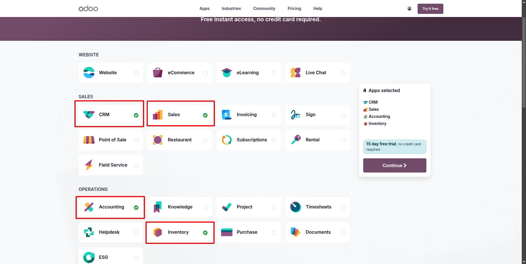Click the Try it free button

click(430, 8)
